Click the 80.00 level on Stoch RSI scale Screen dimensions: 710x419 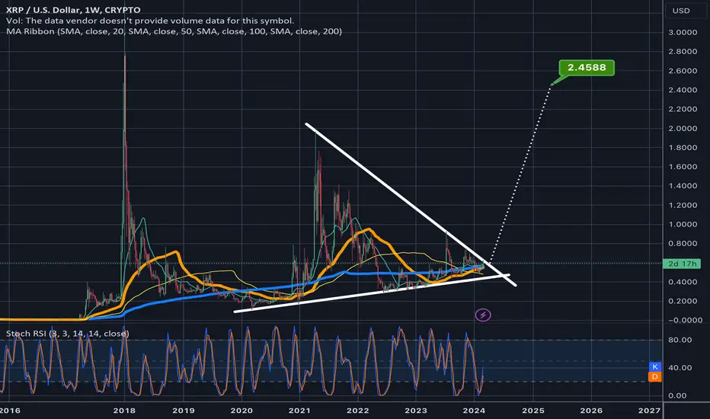click(x=680, y=340)
